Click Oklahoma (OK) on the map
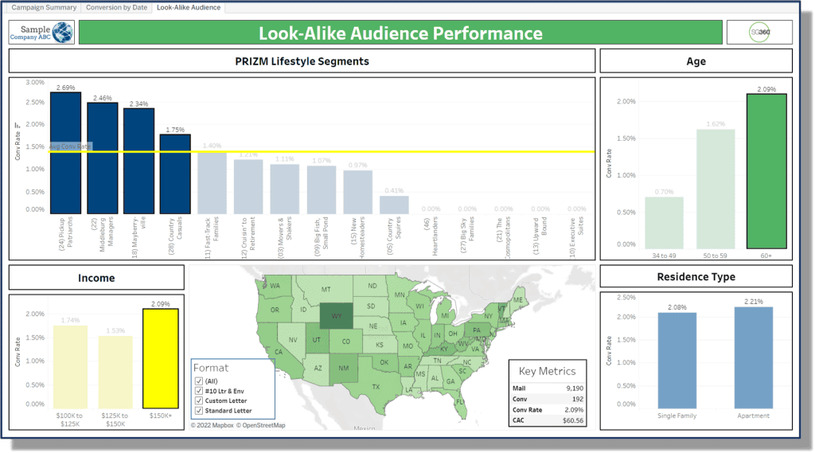 (384, 362)
